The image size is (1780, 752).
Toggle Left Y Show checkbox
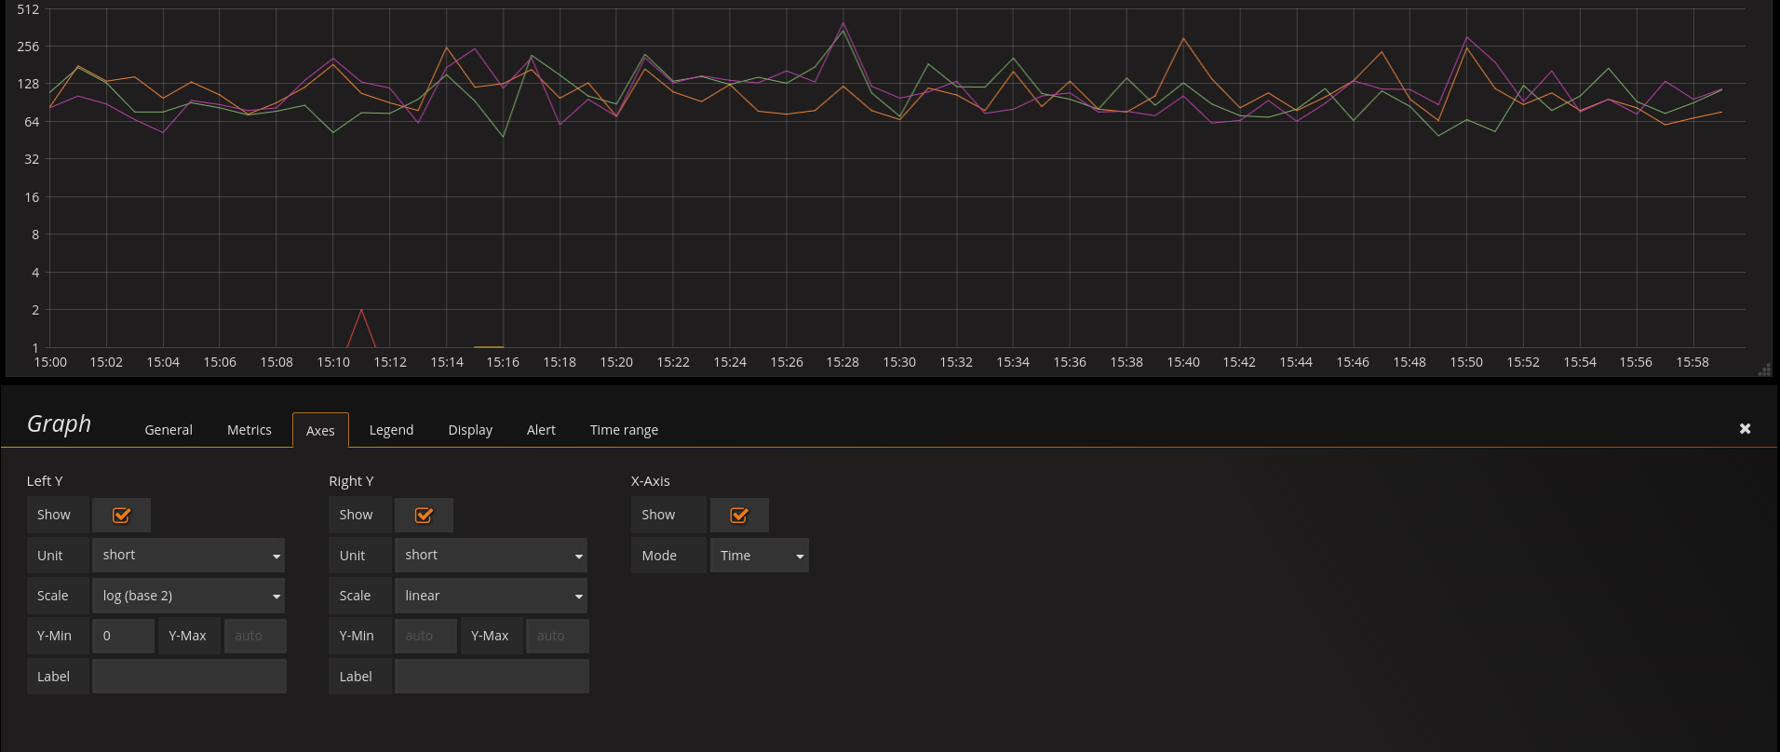pos(121,515)
